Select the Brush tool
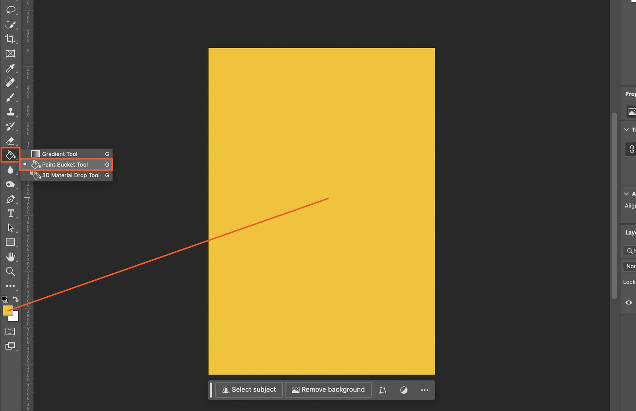This screenshot has width=636, height=411. tap(10, 97)
